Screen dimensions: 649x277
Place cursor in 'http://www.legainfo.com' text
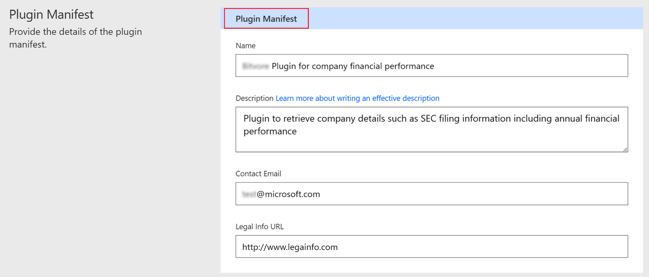coord(290,247)
